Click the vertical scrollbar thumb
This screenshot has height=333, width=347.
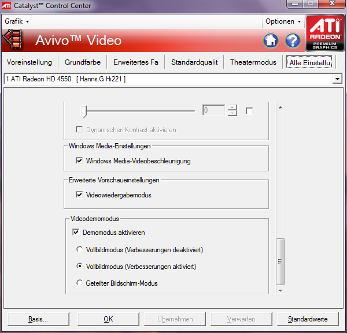[280, 261]
